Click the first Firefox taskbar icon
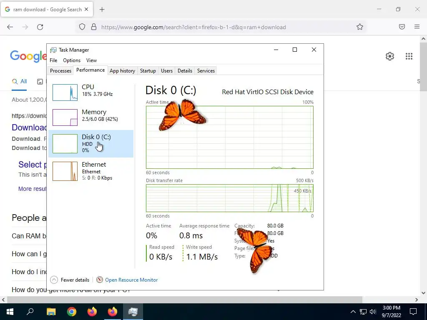 92,312
